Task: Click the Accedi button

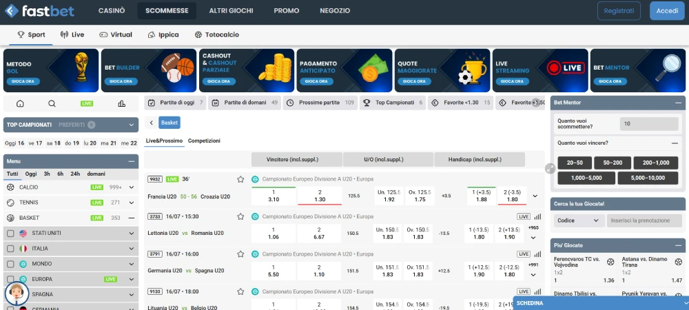Action: (667, 11)
